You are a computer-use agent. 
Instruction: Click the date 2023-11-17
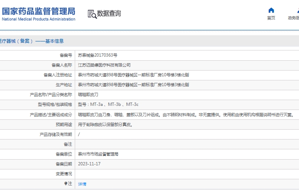coord(89,164)
